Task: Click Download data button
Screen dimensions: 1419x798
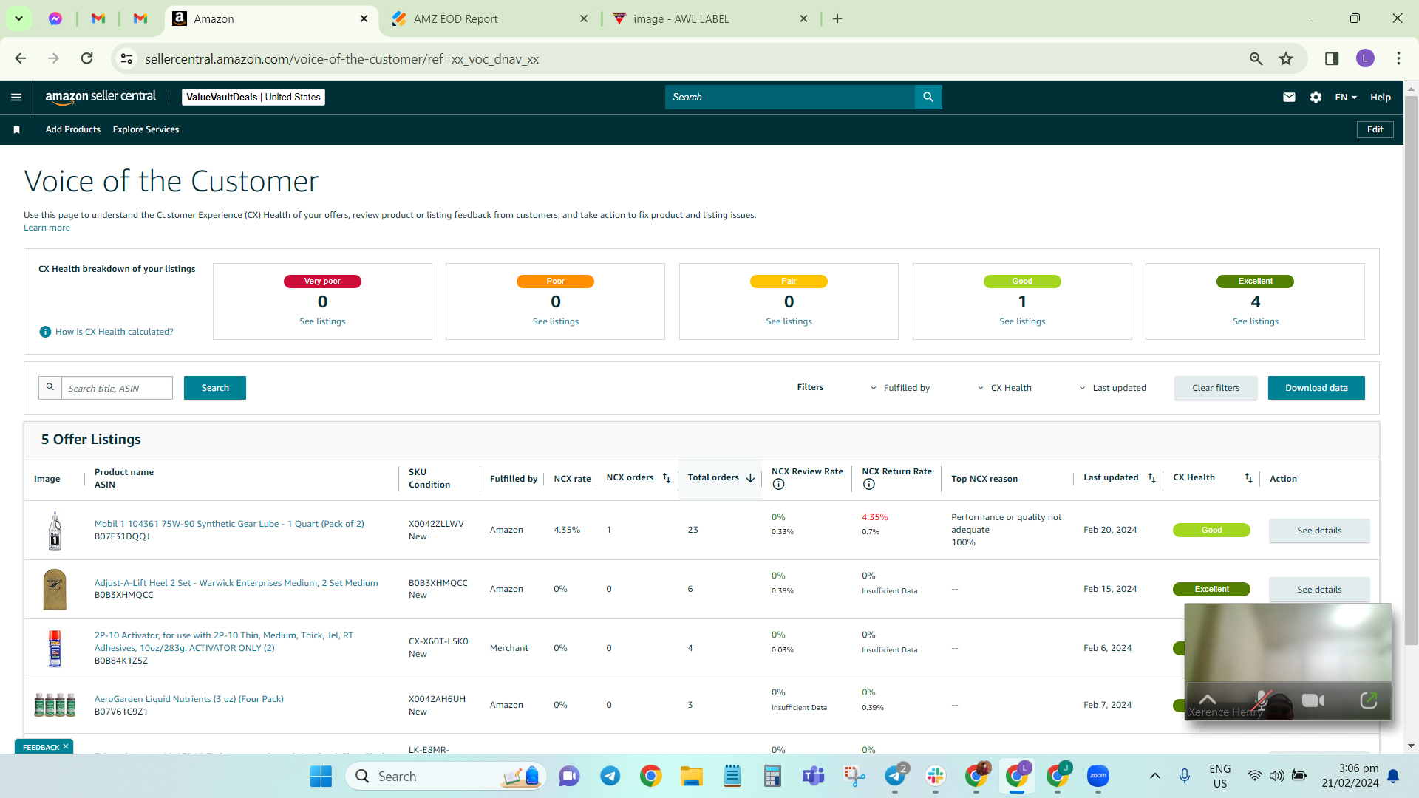Action: point(1316,388)
